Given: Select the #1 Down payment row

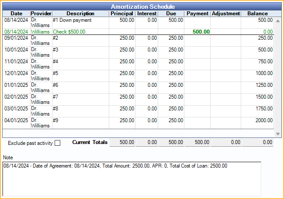Looking at the screenshot, I should click(80, 20).
